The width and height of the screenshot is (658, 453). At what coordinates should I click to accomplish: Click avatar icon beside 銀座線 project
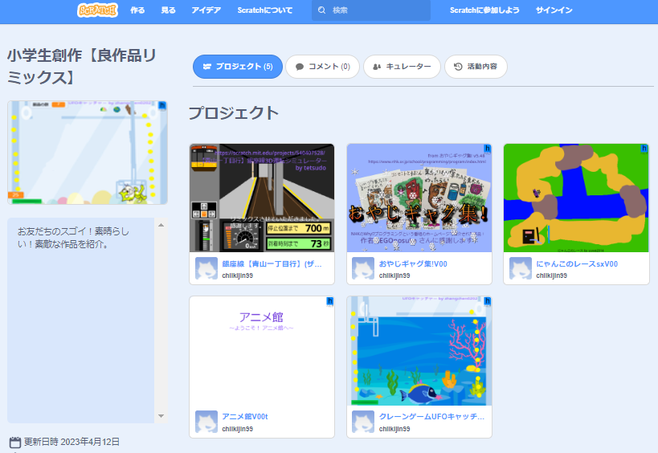[206, 268]
